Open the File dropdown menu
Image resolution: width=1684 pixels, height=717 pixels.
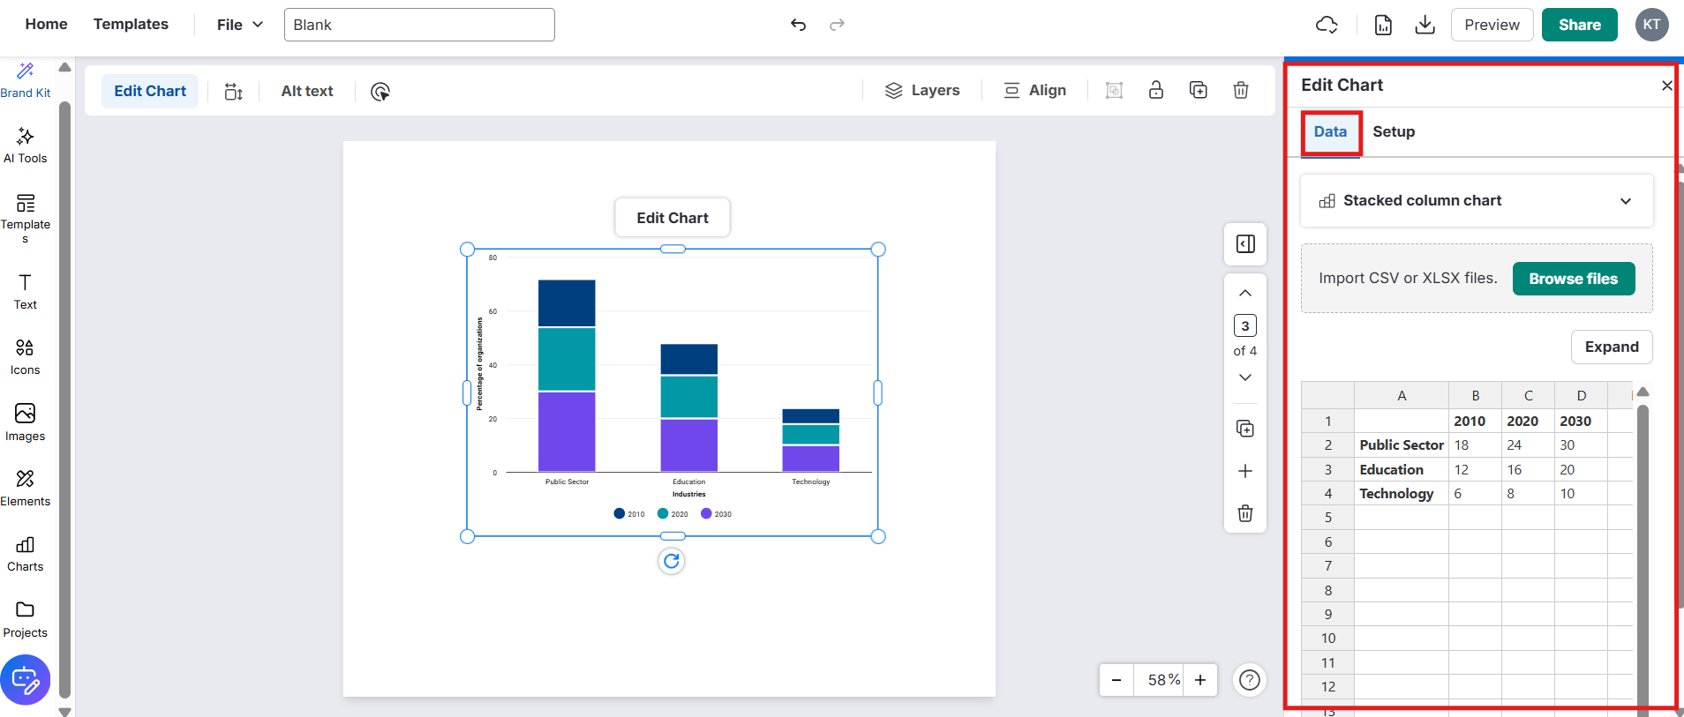point(239,25)
